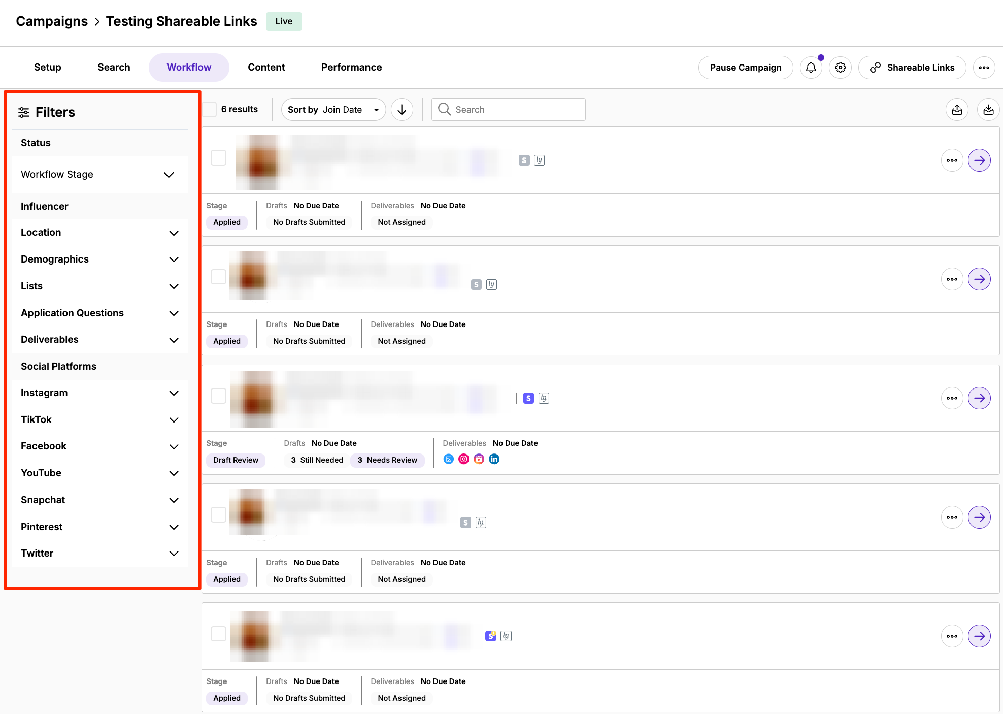Click the blue image deliverable icon
The width and height of the screenshot is (1003, 714).
(448, 459)
